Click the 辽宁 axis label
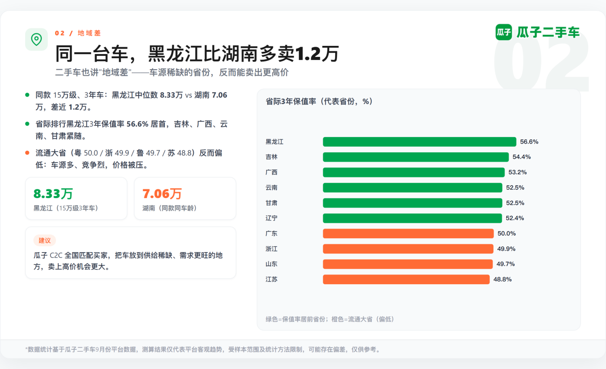Viewport: 606px width, 369px height. (x=272, y=218)
